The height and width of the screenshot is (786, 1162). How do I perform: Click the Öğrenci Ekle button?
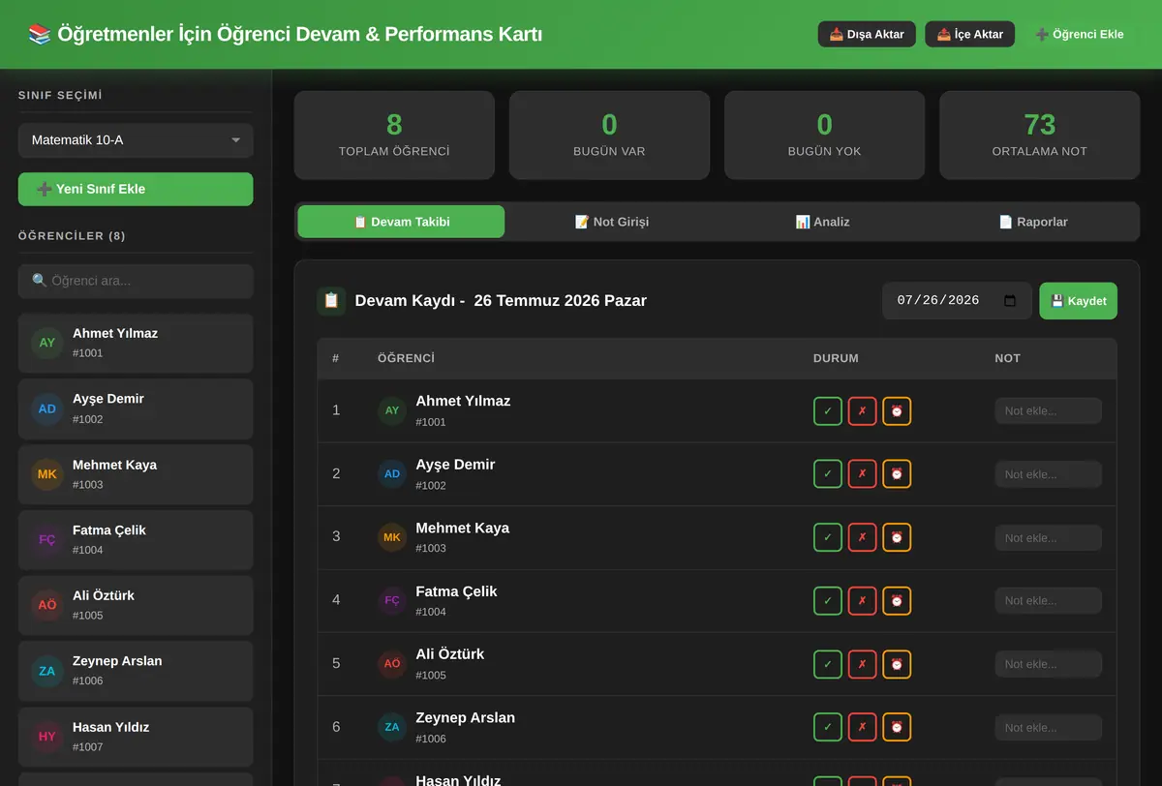click(1080, 35)
